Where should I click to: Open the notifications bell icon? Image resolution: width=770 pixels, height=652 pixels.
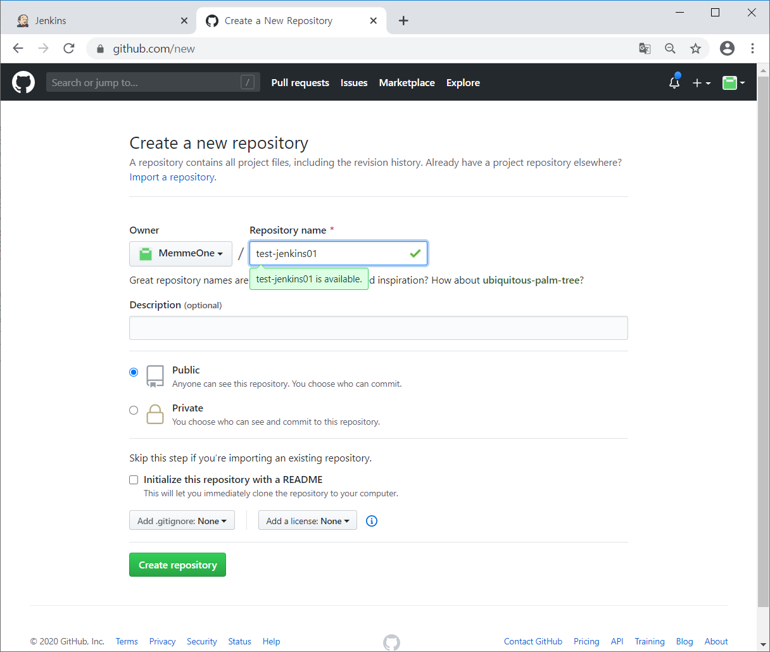point(674,82)
